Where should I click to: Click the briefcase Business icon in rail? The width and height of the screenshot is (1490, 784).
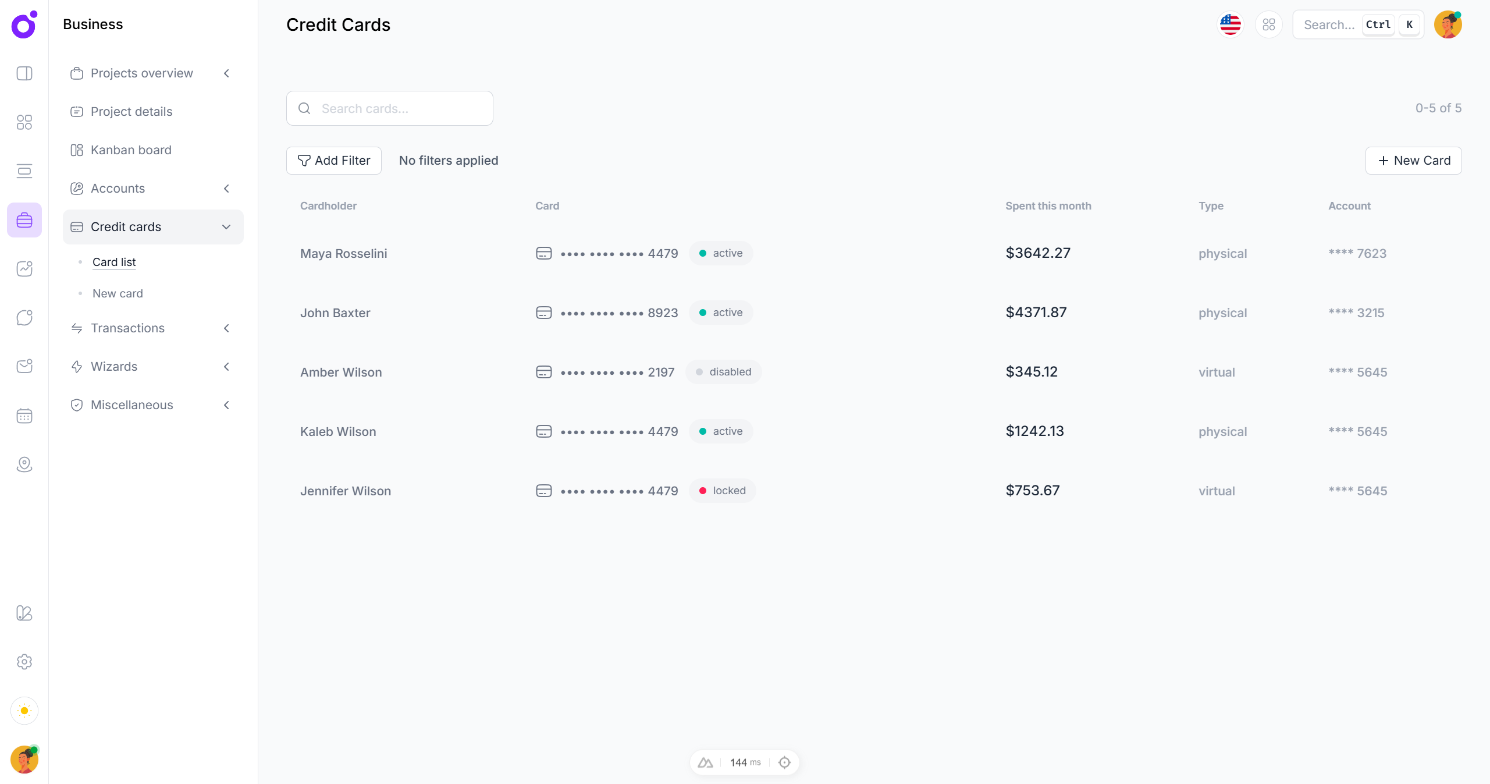(24, 220)
